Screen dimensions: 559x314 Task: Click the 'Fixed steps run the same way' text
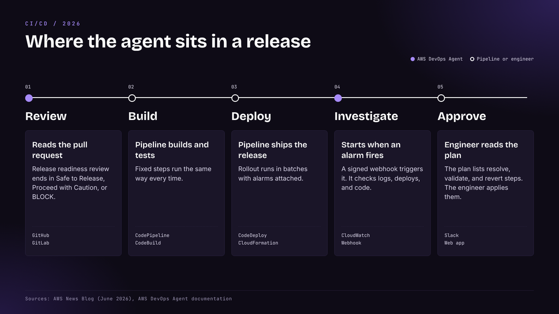(173, 174)
